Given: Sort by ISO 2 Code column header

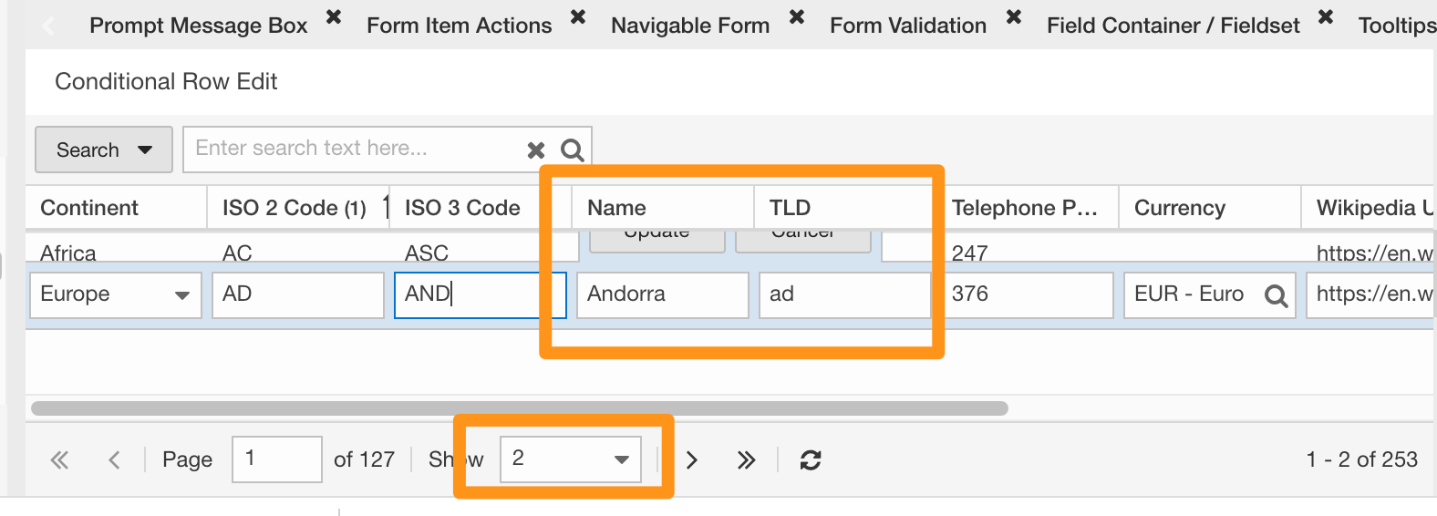Looking at the screenshot, I should coord(298,208).
